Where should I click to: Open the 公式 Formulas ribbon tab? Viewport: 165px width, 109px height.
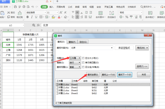(x=70, y=7)
